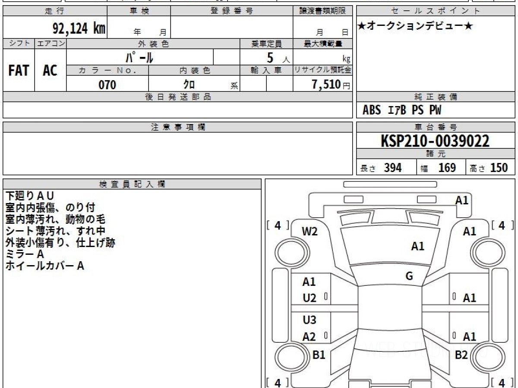Screen dimensions: 518x388
Task: Click the 車検 header cell
Action: [139, 11]
